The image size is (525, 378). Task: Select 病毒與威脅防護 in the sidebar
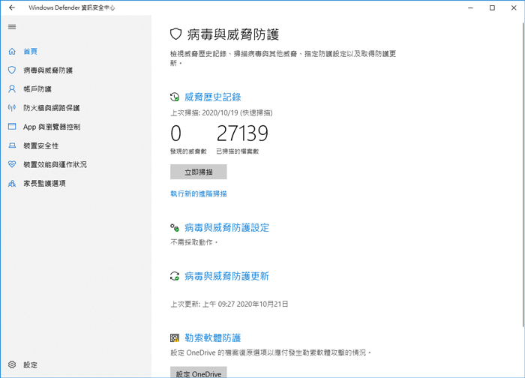48,70
